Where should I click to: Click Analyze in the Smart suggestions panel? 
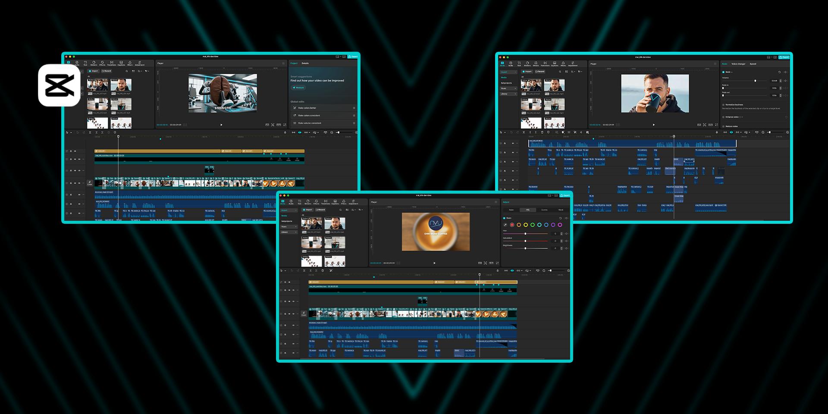[298, 88]
